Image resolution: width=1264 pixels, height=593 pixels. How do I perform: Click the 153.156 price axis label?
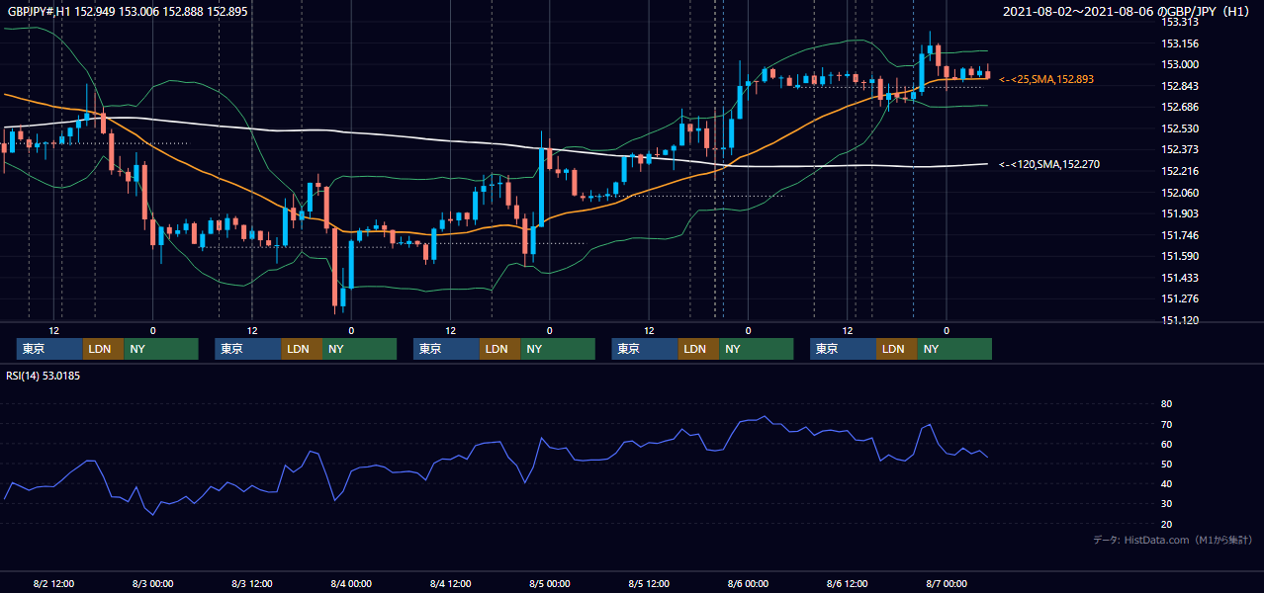tap(1179, 43)
